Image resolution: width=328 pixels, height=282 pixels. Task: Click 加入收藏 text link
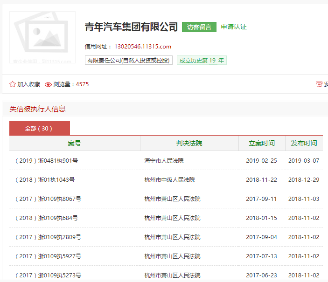(28, 84)
